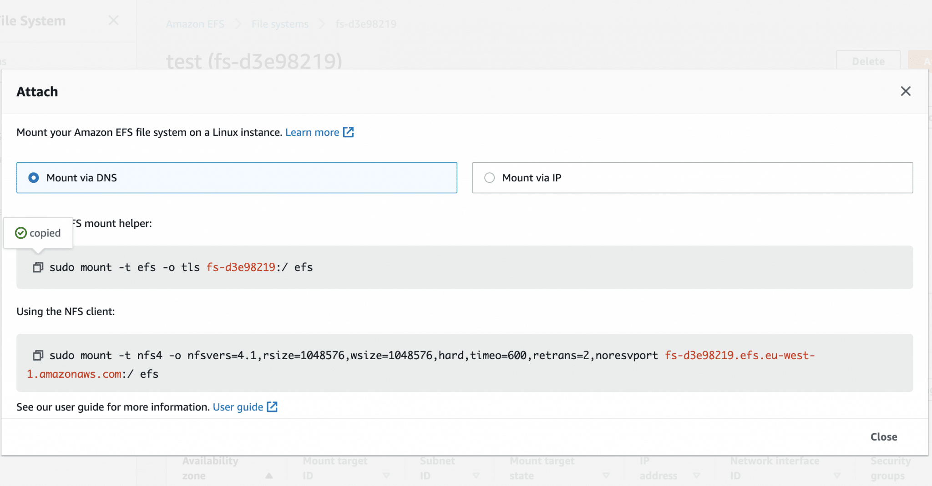Click external link icon beside User guide
932x486 pixels.
[x=272, y=407]
